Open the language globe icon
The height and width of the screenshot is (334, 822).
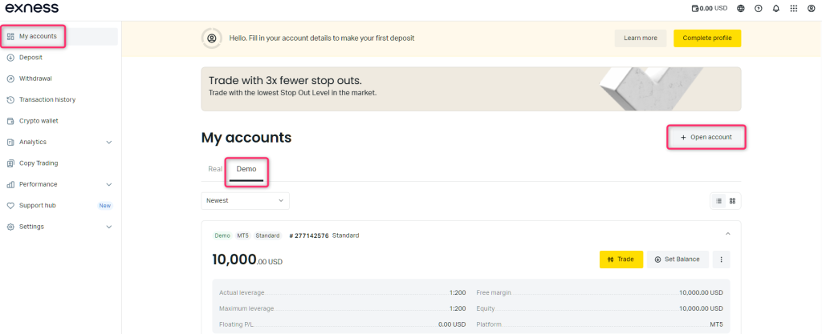(740, 8)
